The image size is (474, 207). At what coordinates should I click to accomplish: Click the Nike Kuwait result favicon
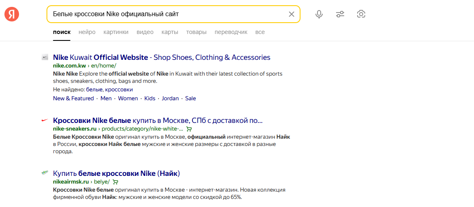45,57
